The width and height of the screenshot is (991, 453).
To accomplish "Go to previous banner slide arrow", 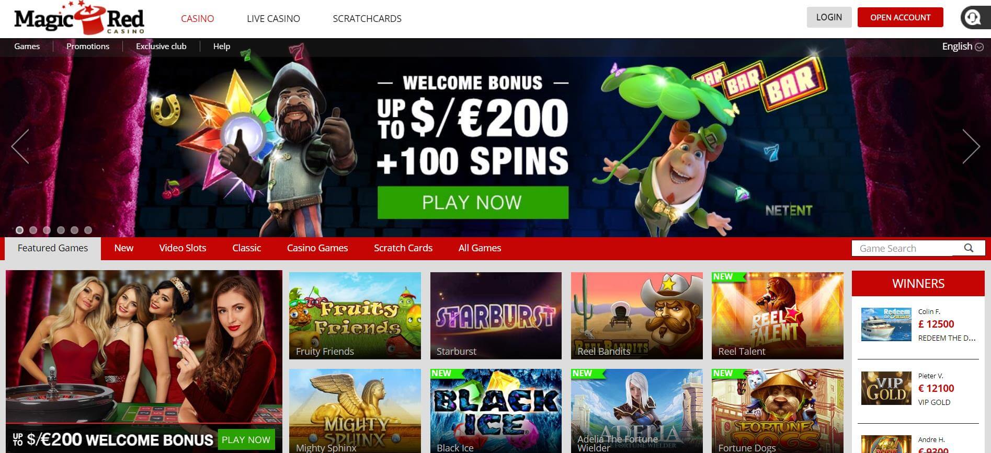I will pos(20,147).
